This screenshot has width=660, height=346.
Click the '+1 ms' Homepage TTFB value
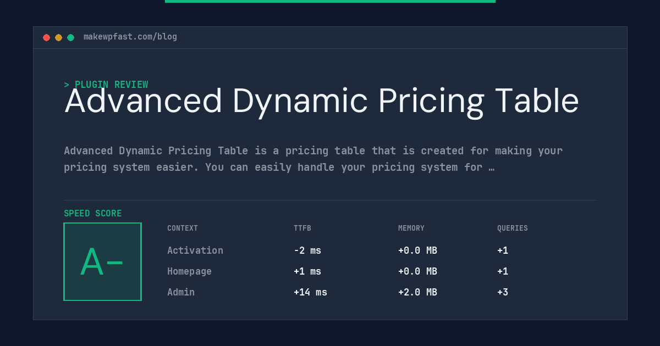[307, 271]
